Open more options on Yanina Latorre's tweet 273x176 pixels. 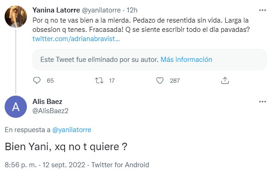tap(262, 10)
